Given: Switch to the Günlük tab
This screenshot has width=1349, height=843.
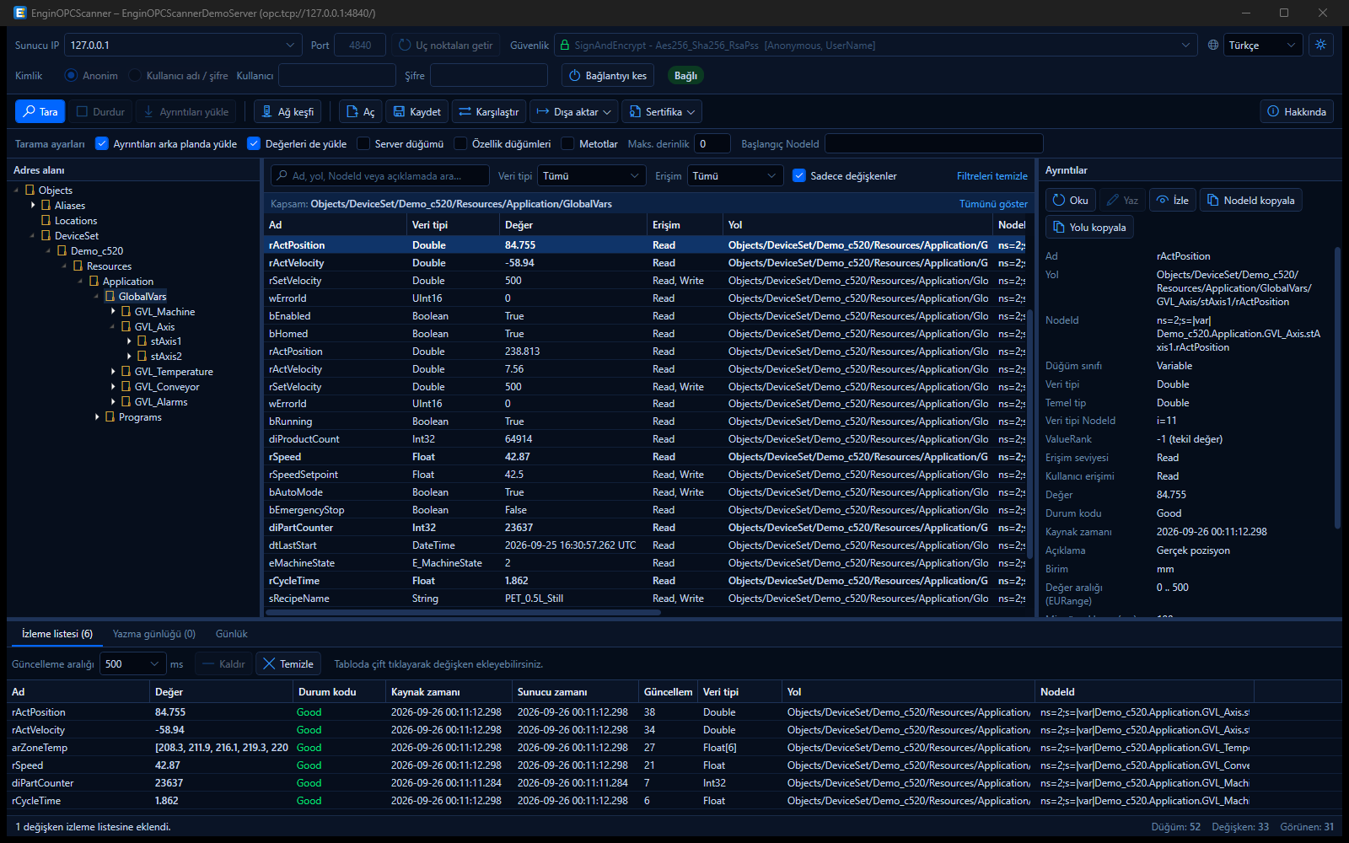Looking at the screenshot, I should pyautogui.click(x=232, y=633).
